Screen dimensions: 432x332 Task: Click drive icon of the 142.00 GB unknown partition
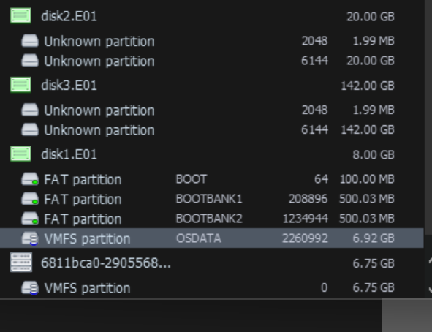click(x=30, y=129)
